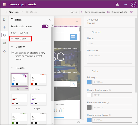Open the Primary color swatch
138x125 pixels.
tap(89, 82)
